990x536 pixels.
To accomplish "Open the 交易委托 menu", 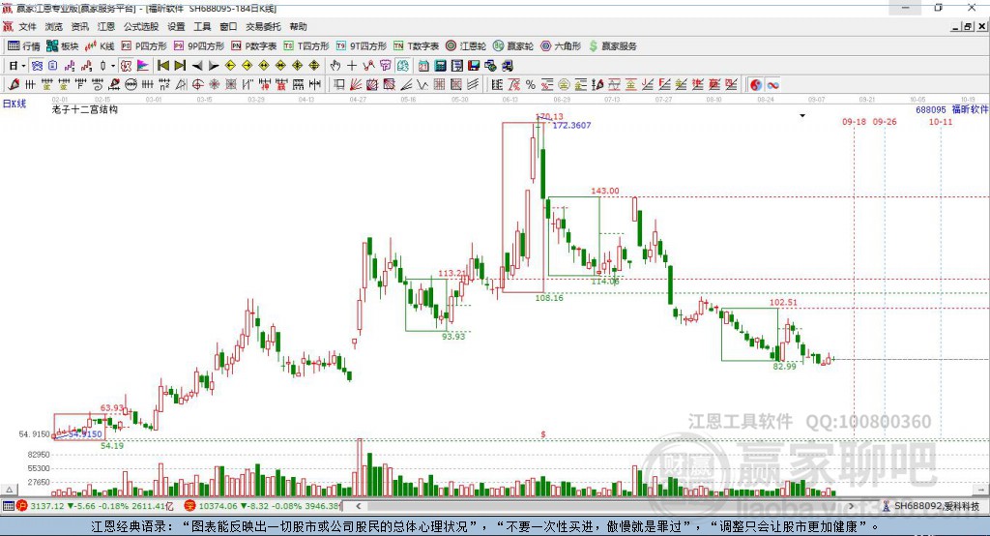I will point(263,26).
